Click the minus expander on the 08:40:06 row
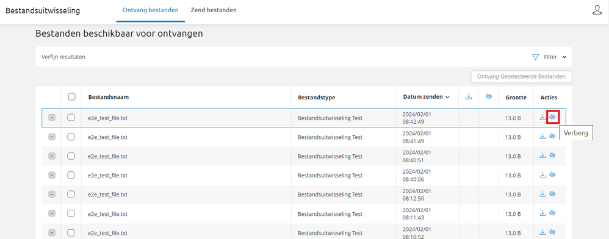This screenshot has height=239, width=609. [x=52, y=175]
